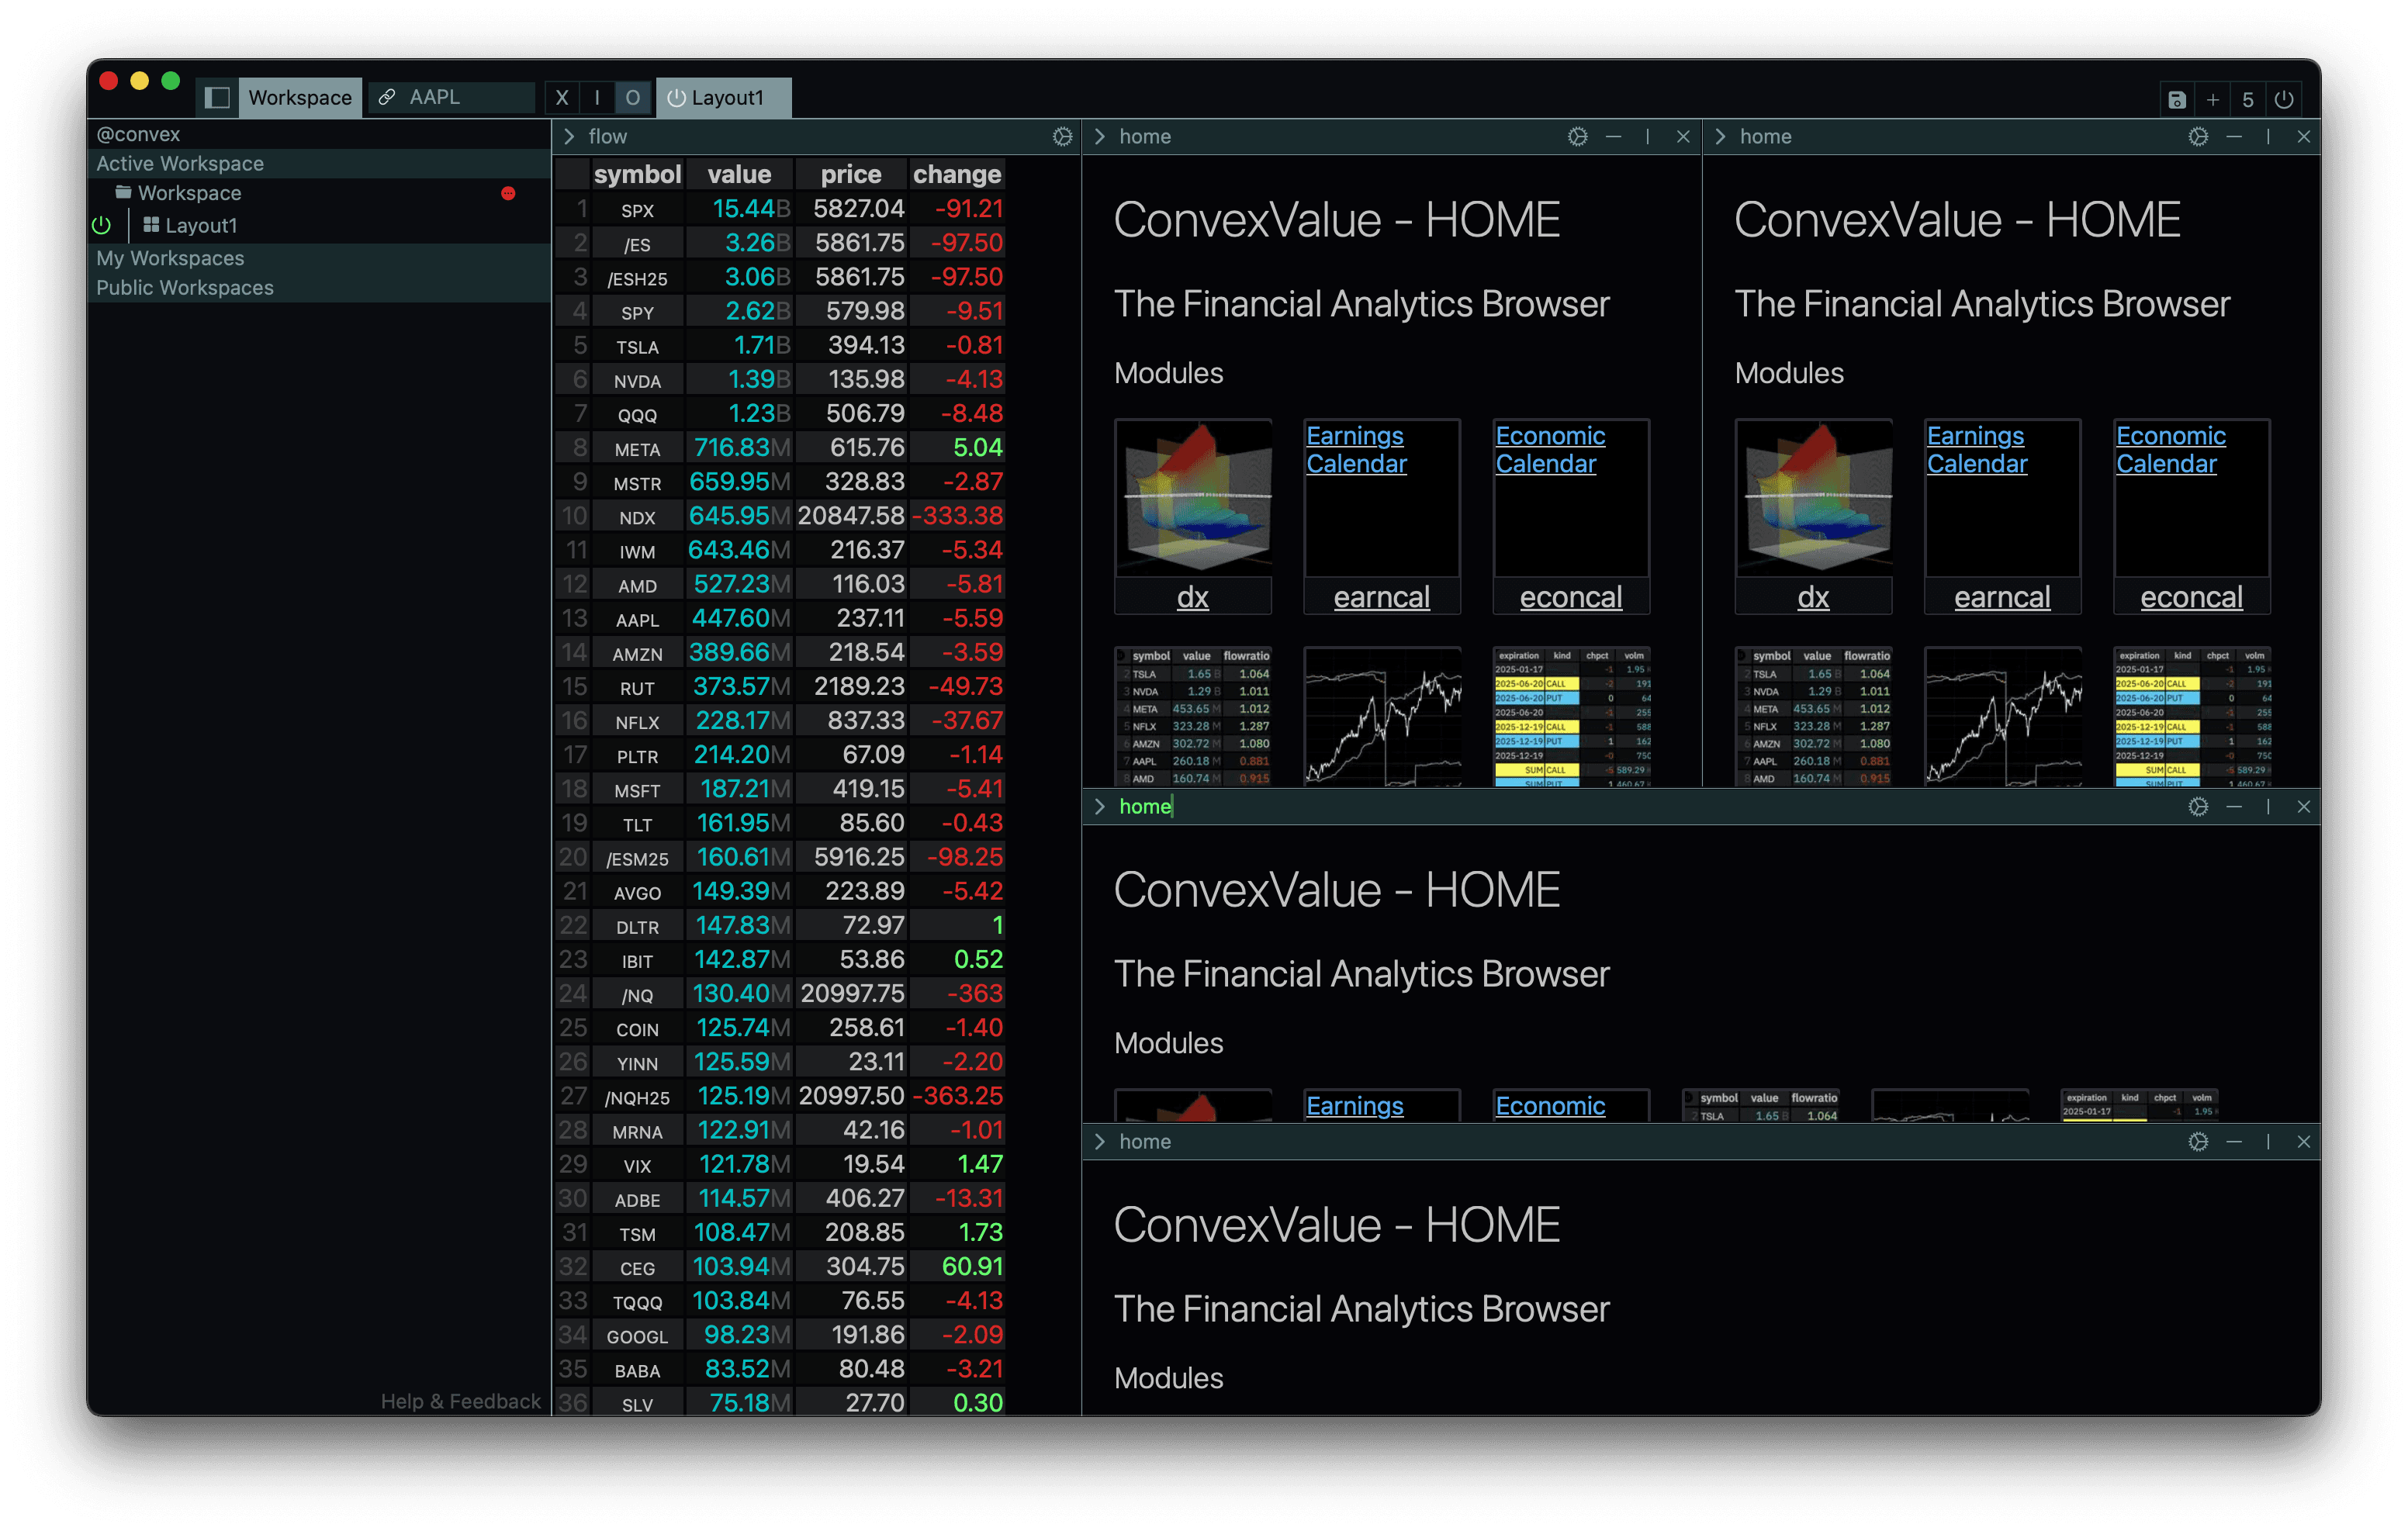The image size is (2408, 1531).
Task: Toggle the sidebar panel icon beside Workspace tab
Action: click(217, 97)
